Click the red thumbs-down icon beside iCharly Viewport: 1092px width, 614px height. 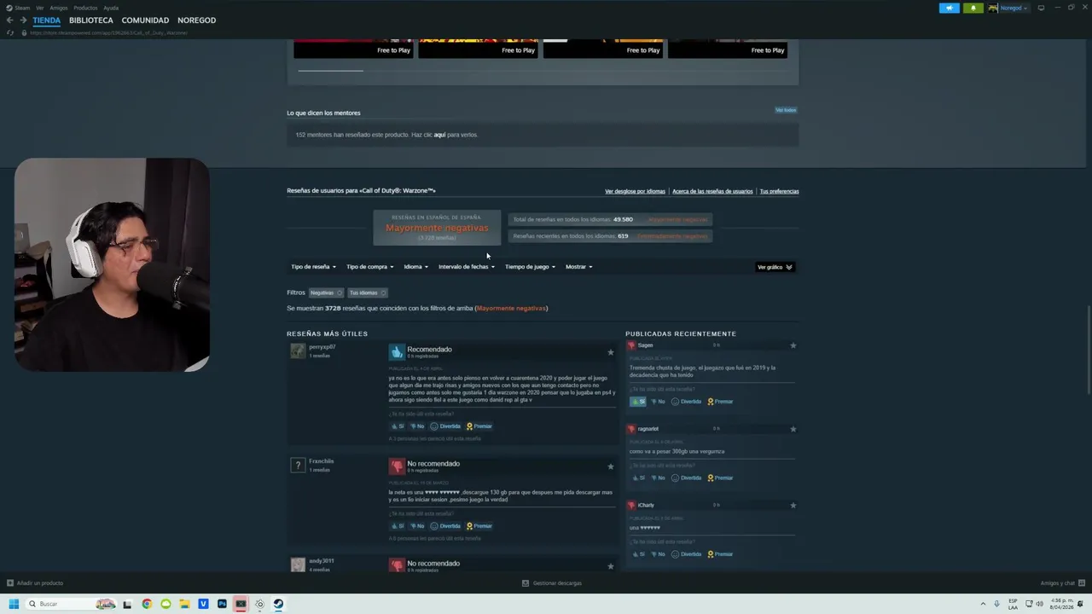pyautogui.click(x=631, y=505)
